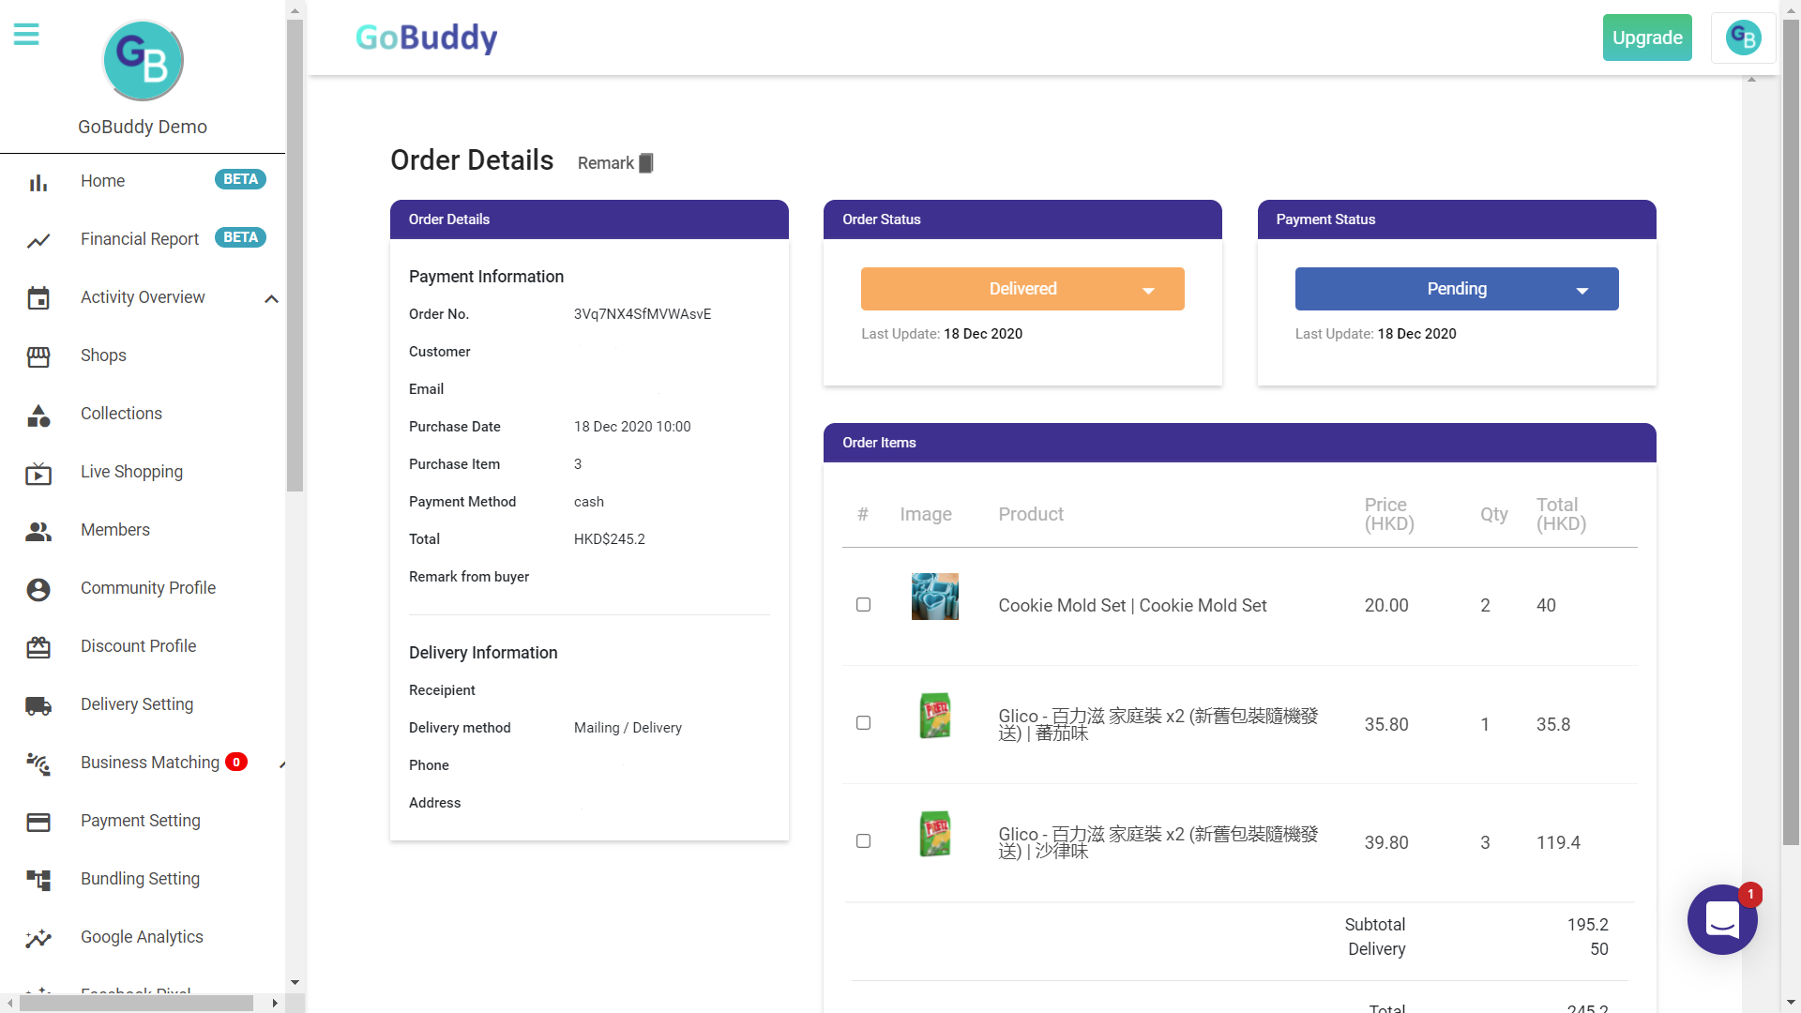
Task: Tick the checkbox for the 35.80 Glico item
Action: (x=863, y=723)
